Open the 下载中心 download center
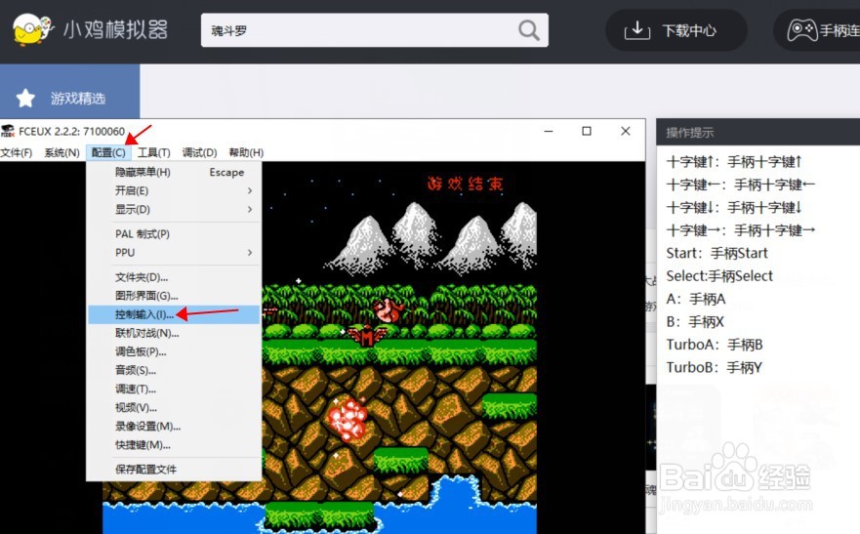This screenshot has height=534, width=860. (676, 30)
